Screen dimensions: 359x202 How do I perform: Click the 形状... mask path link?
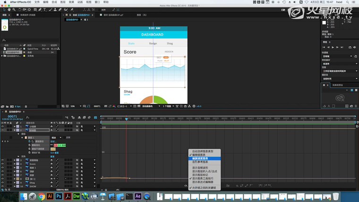[53, 141]
